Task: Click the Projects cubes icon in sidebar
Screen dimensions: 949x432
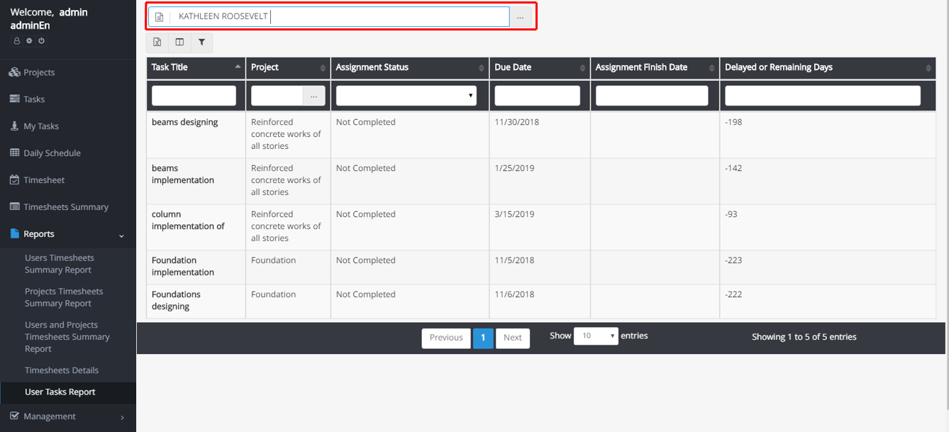Action: [x=14, y=72]
